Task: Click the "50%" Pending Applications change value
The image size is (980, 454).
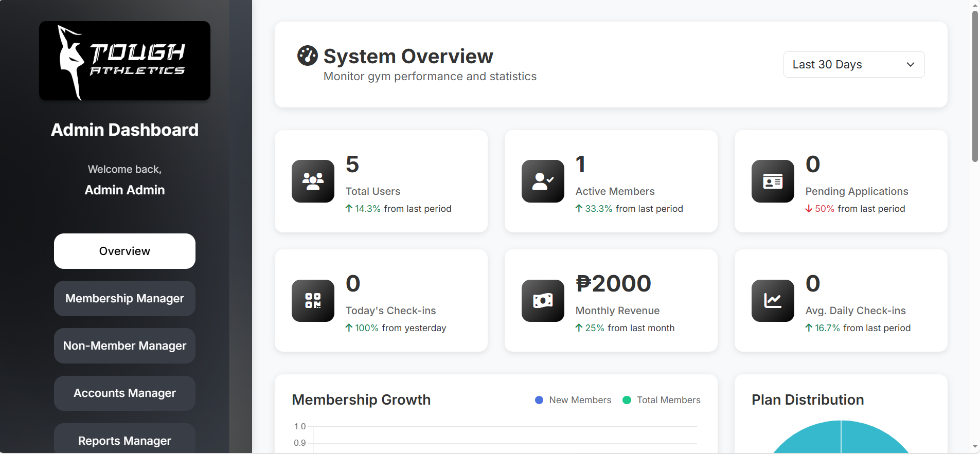Action: pos(825,208)
